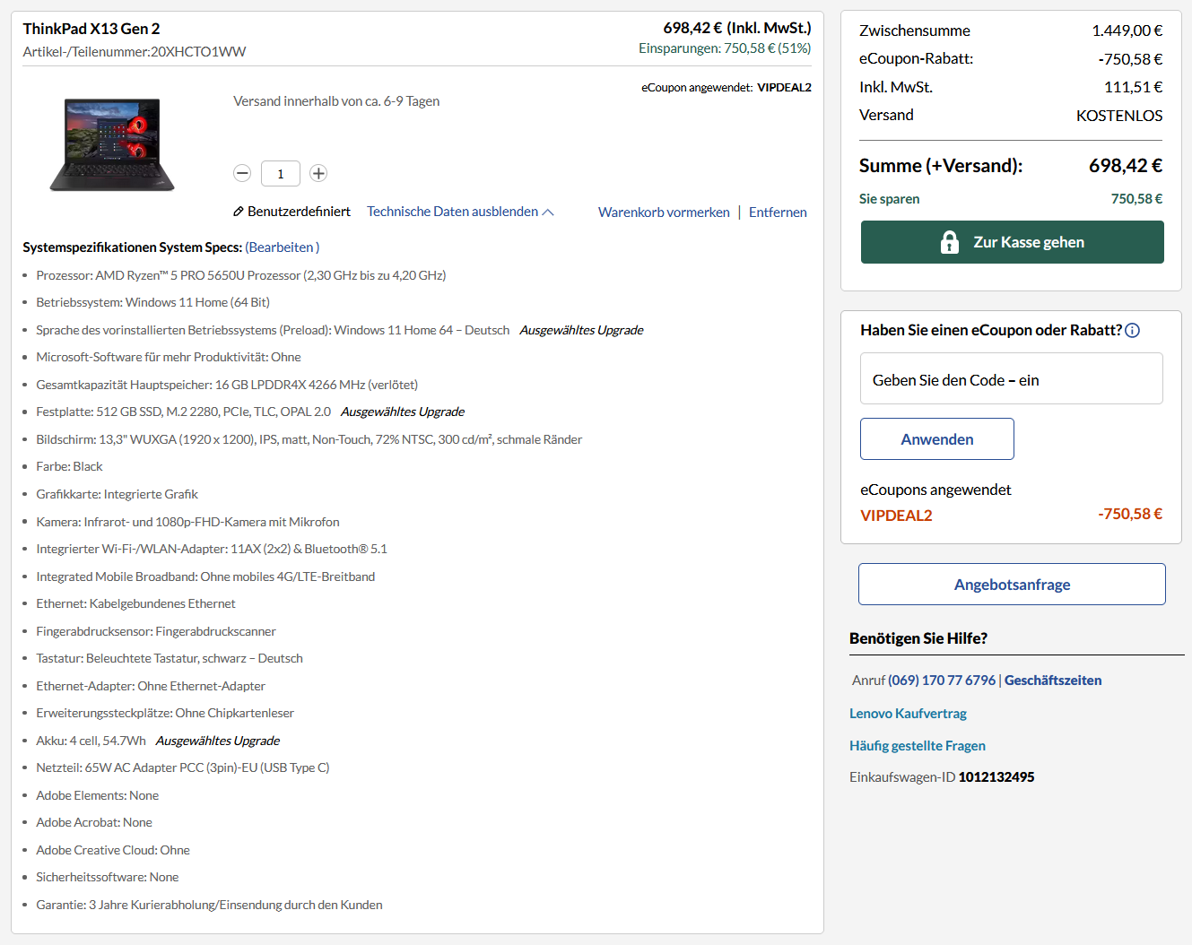This screenshot has height=945, width=1192.
Task: Open the eCoupon info tooltip icon
Action: pyautogui.click(x=1132, y=330)
